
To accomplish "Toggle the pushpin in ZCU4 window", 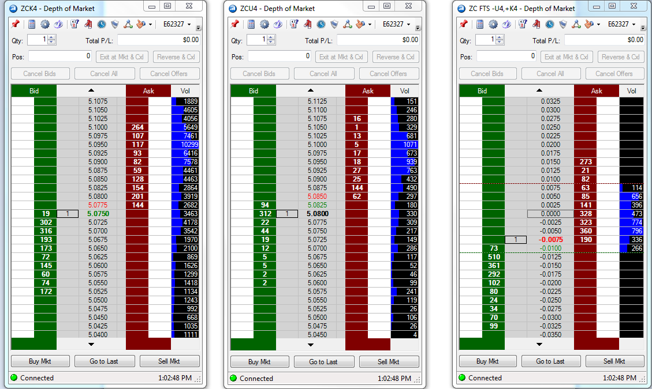I will 236,24.
